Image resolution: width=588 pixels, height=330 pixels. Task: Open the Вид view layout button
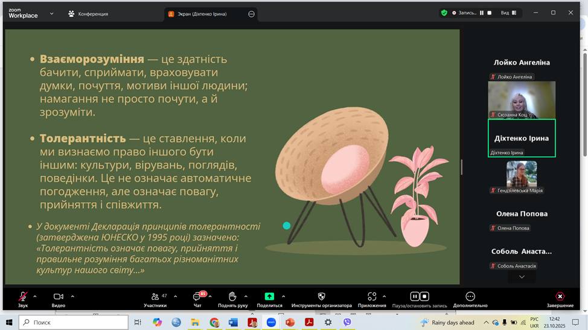pos(508,13)
